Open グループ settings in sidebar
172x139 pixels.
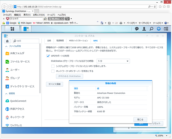(x=12, y=78)
